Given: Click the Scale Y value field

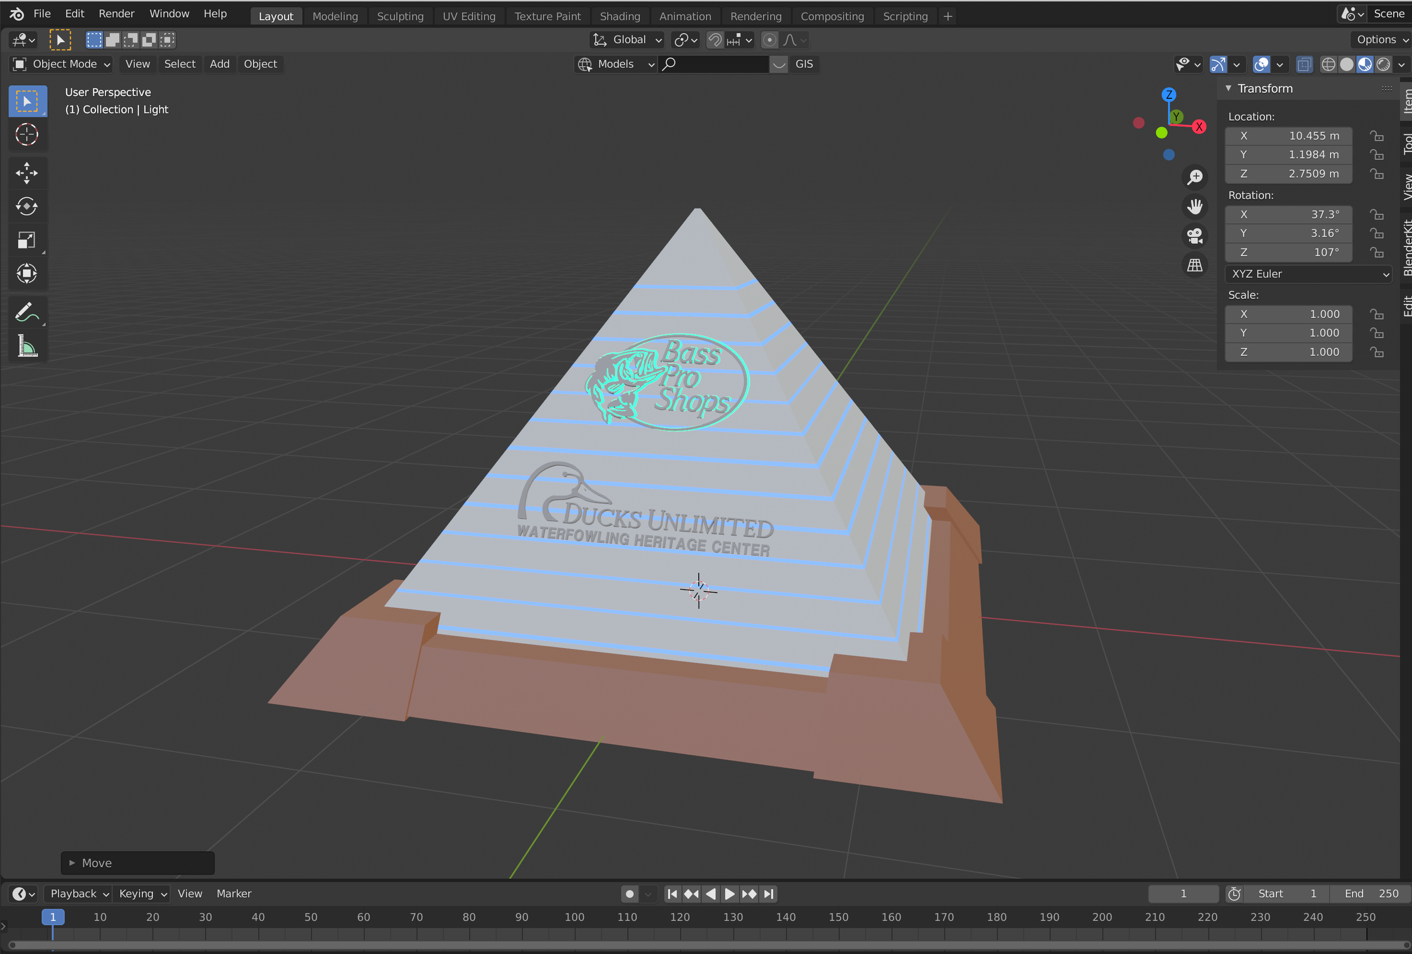Looking at the screenshot, I should pyautogui.click(x=1288, y=333).
